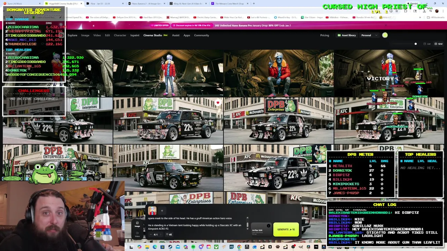
Task: Switch to Chrome from the taskbar
Action: click(239, 247)
